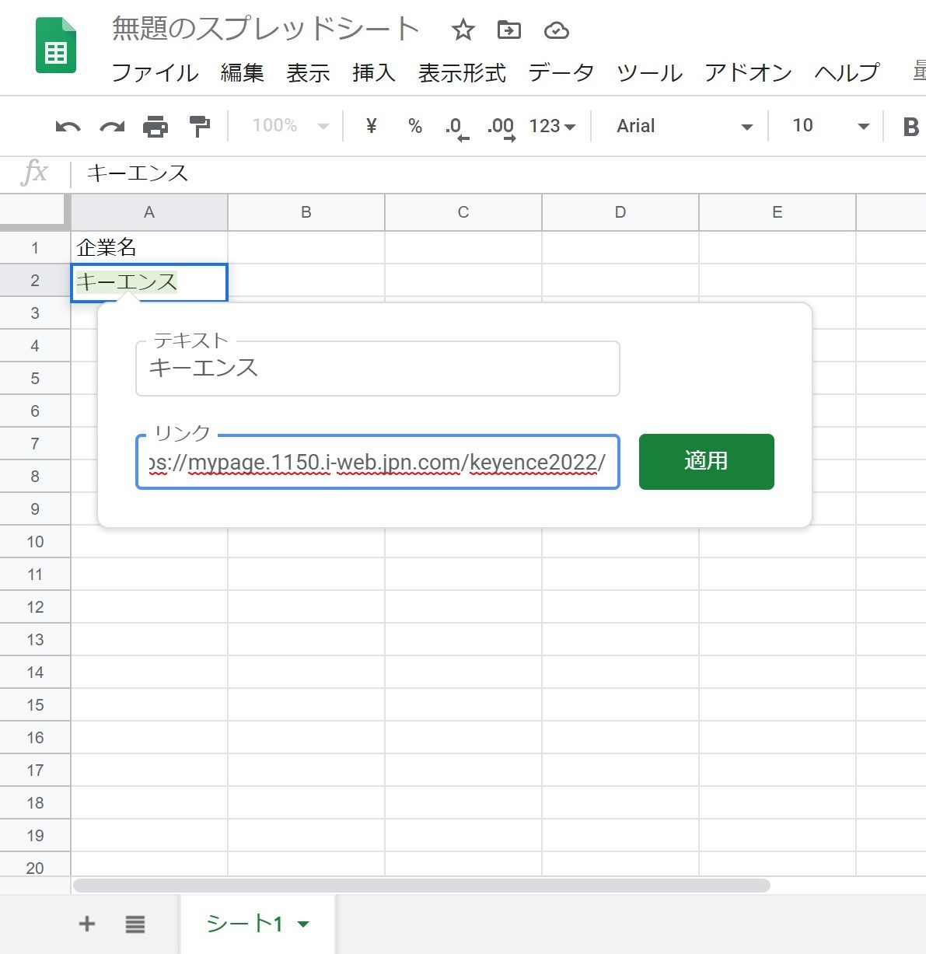Select row 19 header
Screen dimensions: 926x954
[35, 836]
